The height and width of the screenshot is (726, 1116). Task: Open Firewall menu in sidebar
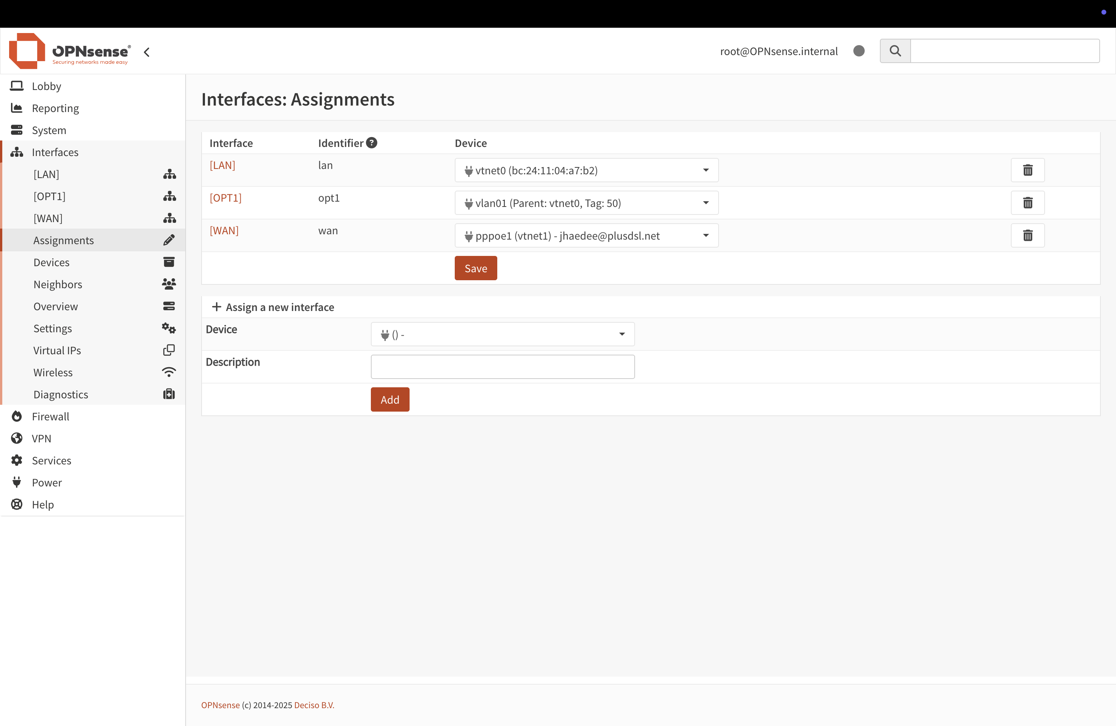pyautogui.click(x=50, y=417)
